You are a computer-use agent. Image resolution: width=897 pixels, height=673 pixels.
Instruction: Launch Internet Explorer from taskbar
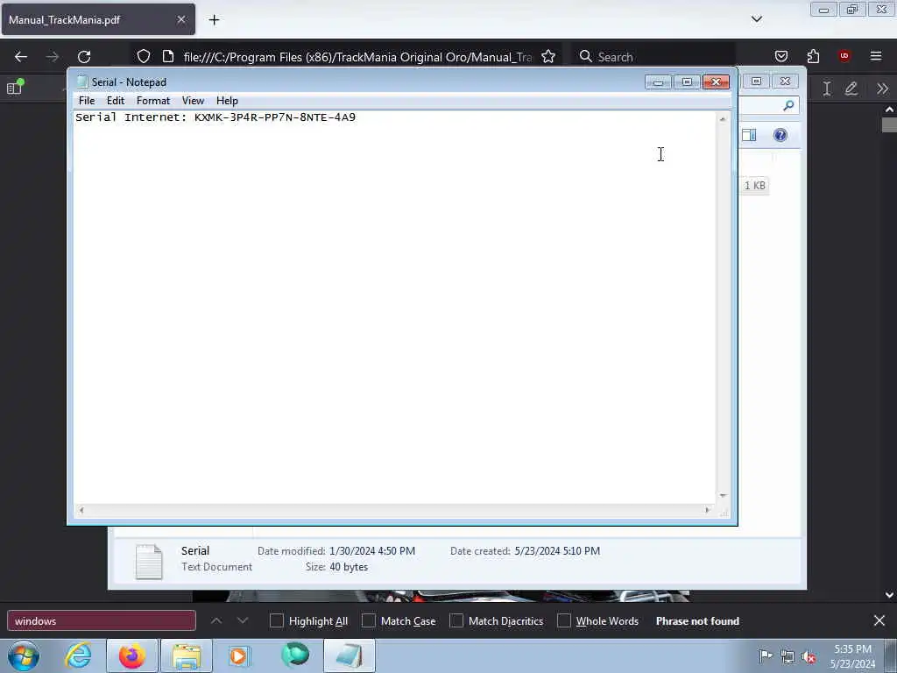[x=78, y=655]
